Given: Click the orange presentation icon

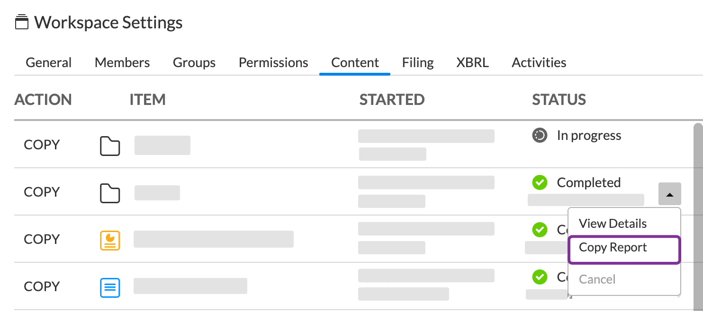Looking at the screenshot, I should [110, 240].
